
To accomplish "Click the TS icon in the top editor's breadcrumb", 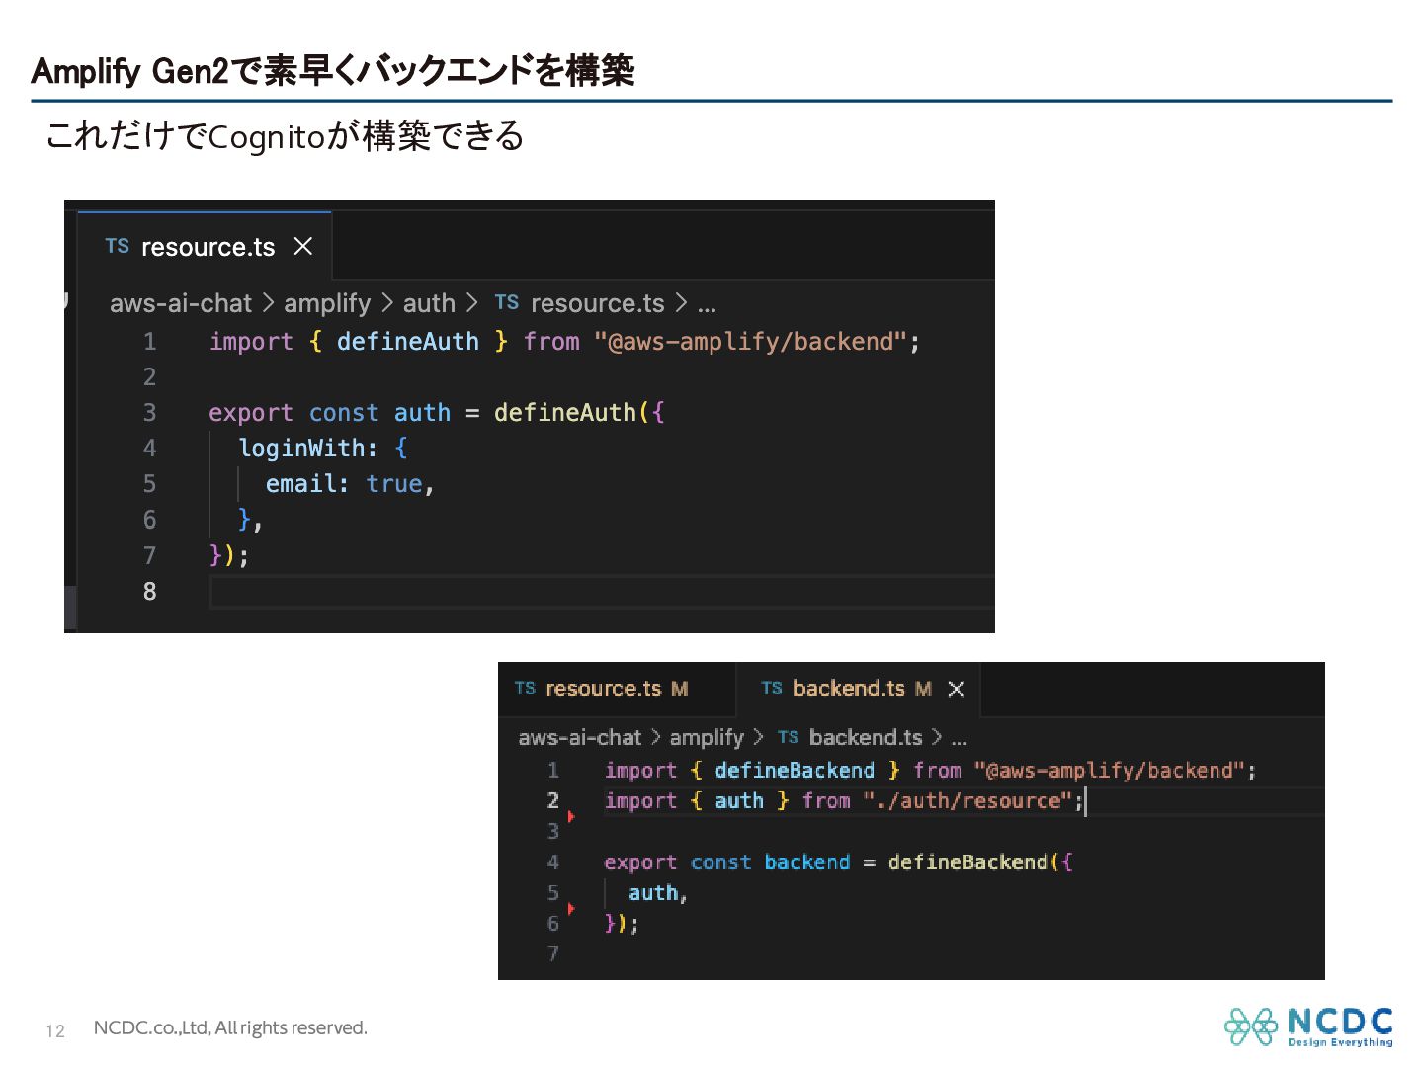I will click(x=507, y=302).
